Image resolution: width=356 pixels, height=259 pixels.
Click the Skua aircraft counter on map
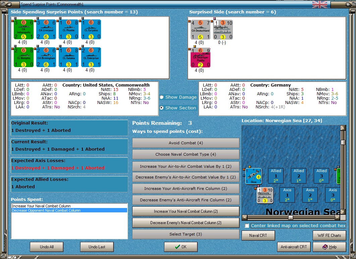pyautogui.click(x=254, y=176)
